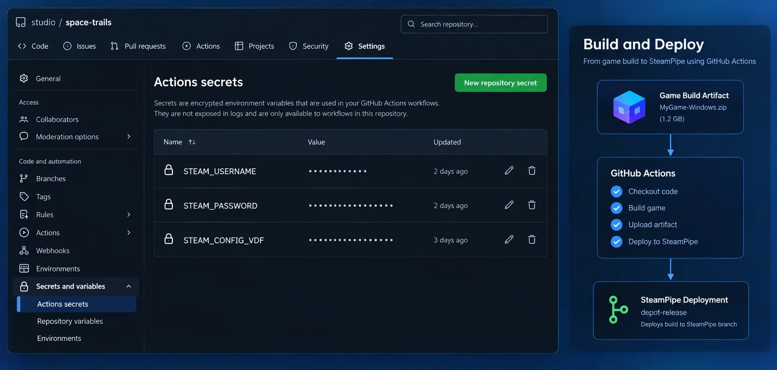The image size is (777, 370).
Task: Click the Updated column header
Action: click(447, 142)
